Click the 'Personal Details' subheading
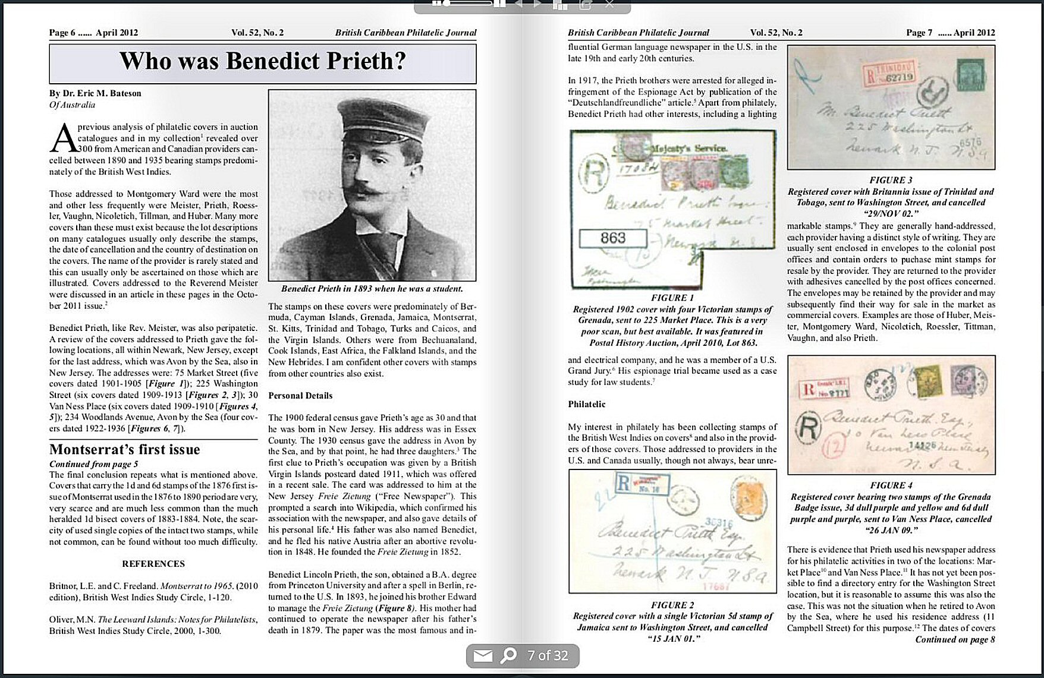 pyautogui.click(x=300, y=396)
